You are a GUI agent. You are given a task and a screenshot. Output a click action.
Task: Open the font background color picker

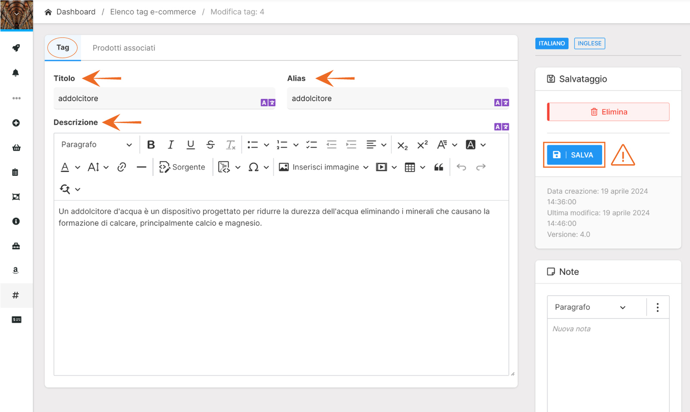[471, 145]
